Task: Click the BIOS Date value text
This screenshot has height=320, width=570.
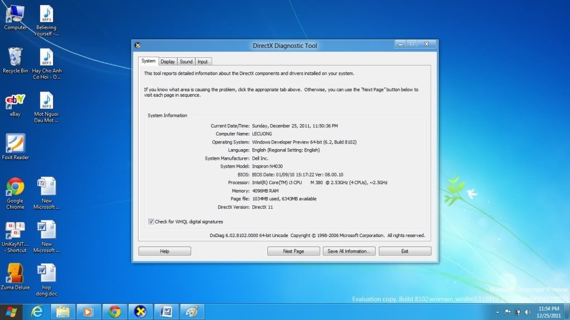Action: 298,175
